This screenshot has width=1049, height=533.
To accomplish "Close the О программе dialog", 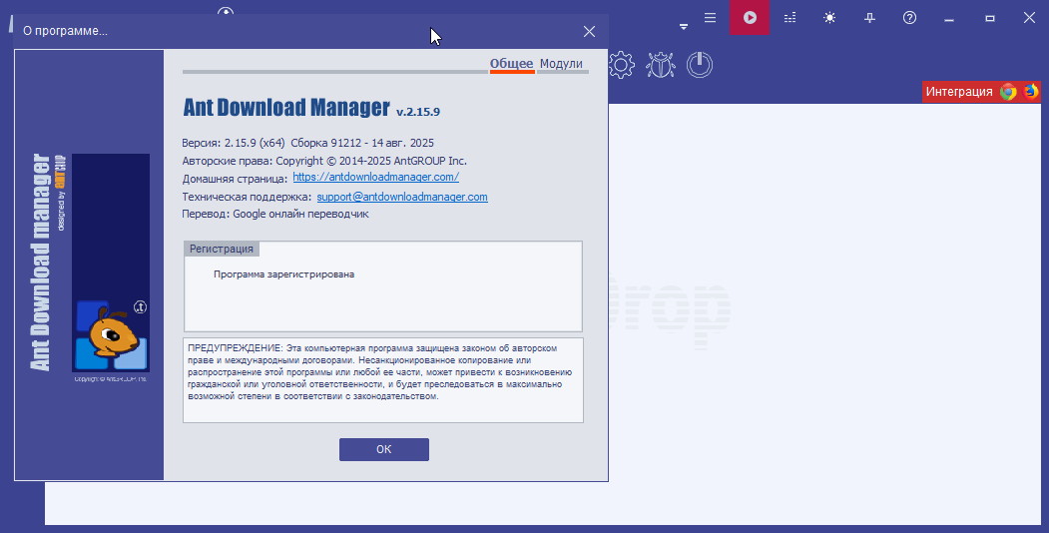I will pyautogui.click(x=589, y=31).
